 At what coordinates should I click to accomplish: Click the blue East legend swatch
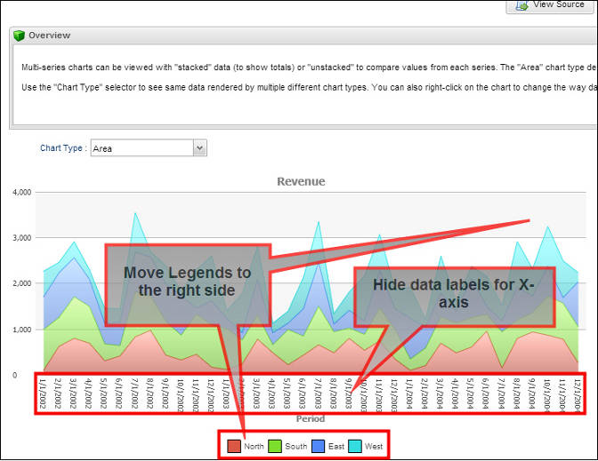[x=318, y=446]
